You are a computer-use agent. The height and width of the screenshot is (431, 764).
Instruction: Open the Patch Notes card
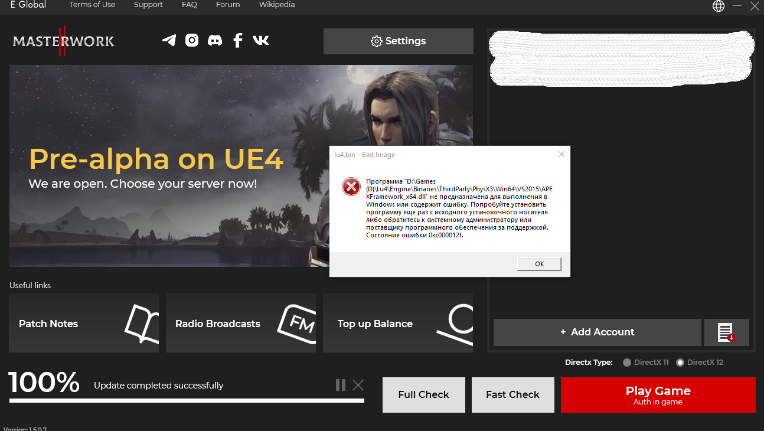84,323
